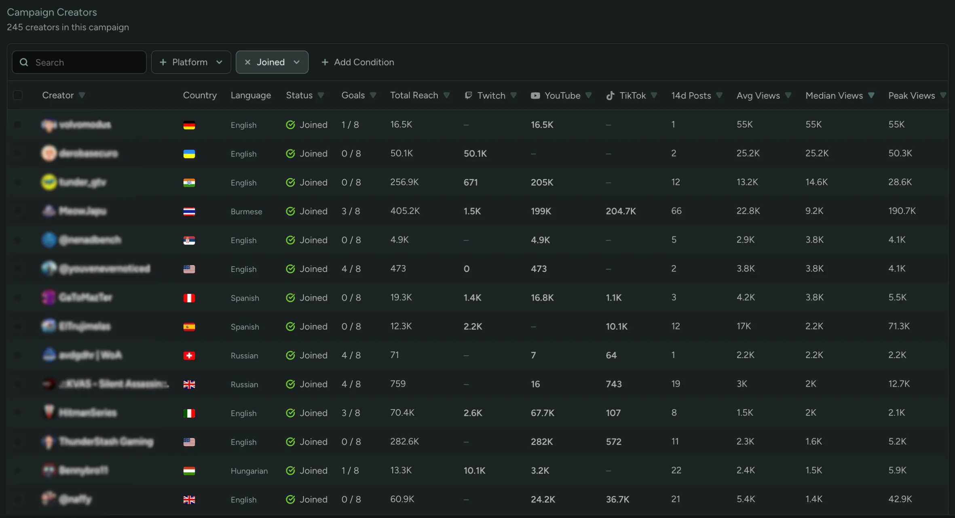955x518 pixels.
Task: Click the 204.7K TikTok value
Action: click(621, 211)
